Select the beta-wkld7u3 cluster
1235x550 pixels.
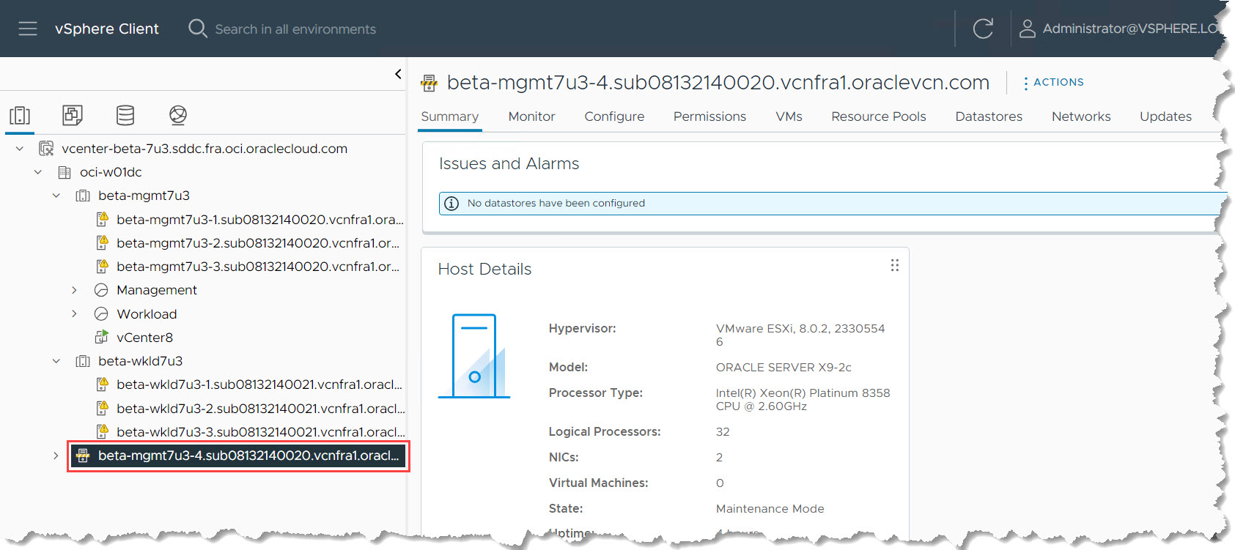coord(140,361)
